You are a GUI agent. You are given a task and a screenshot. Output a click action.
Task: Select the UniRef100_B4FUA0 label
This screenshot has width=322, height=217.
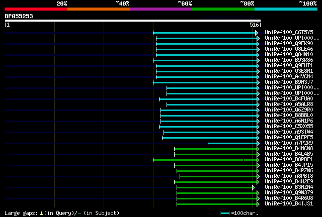[x=289, y=98]
